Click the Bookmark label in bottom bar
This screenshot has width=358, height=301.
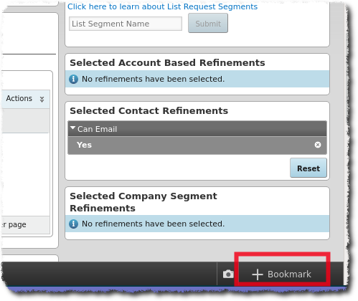[x=289, y=274]
